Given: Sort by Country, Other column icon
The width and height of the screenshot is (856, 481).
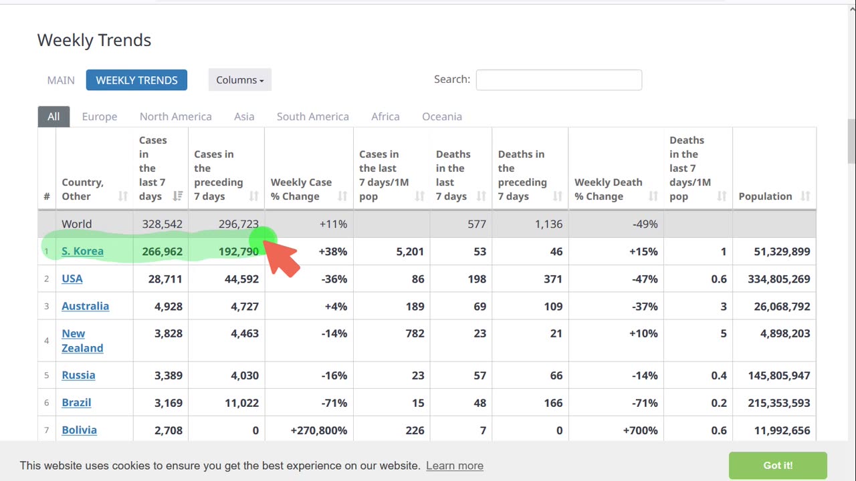Looking at the screenshot, I should click(x=123, y=196).
